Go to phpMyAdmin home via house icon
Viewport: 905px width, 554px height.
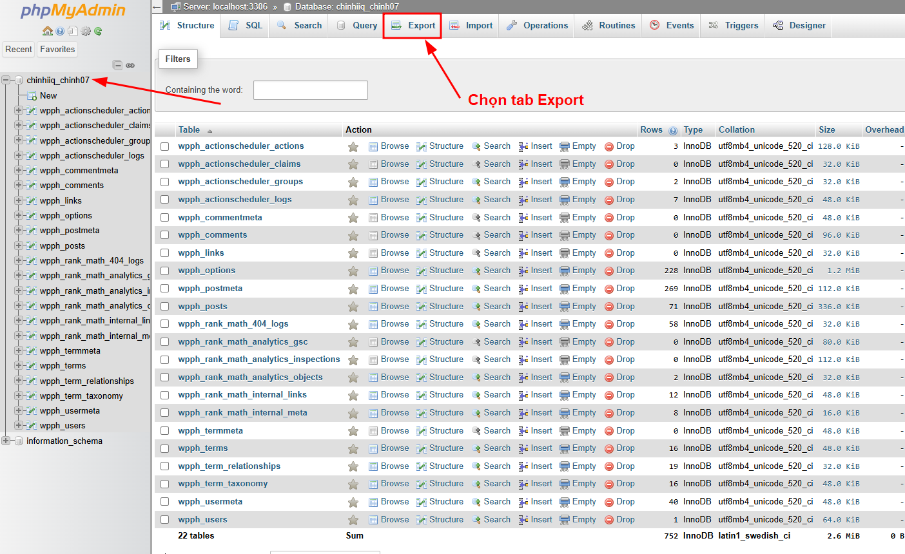click(47, 31)
